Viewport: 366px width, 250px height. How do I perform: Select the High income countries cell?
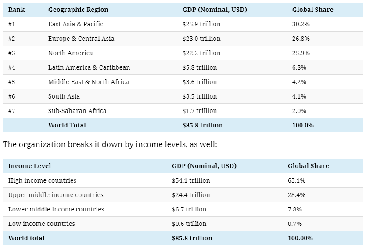(x=42, y=180)
